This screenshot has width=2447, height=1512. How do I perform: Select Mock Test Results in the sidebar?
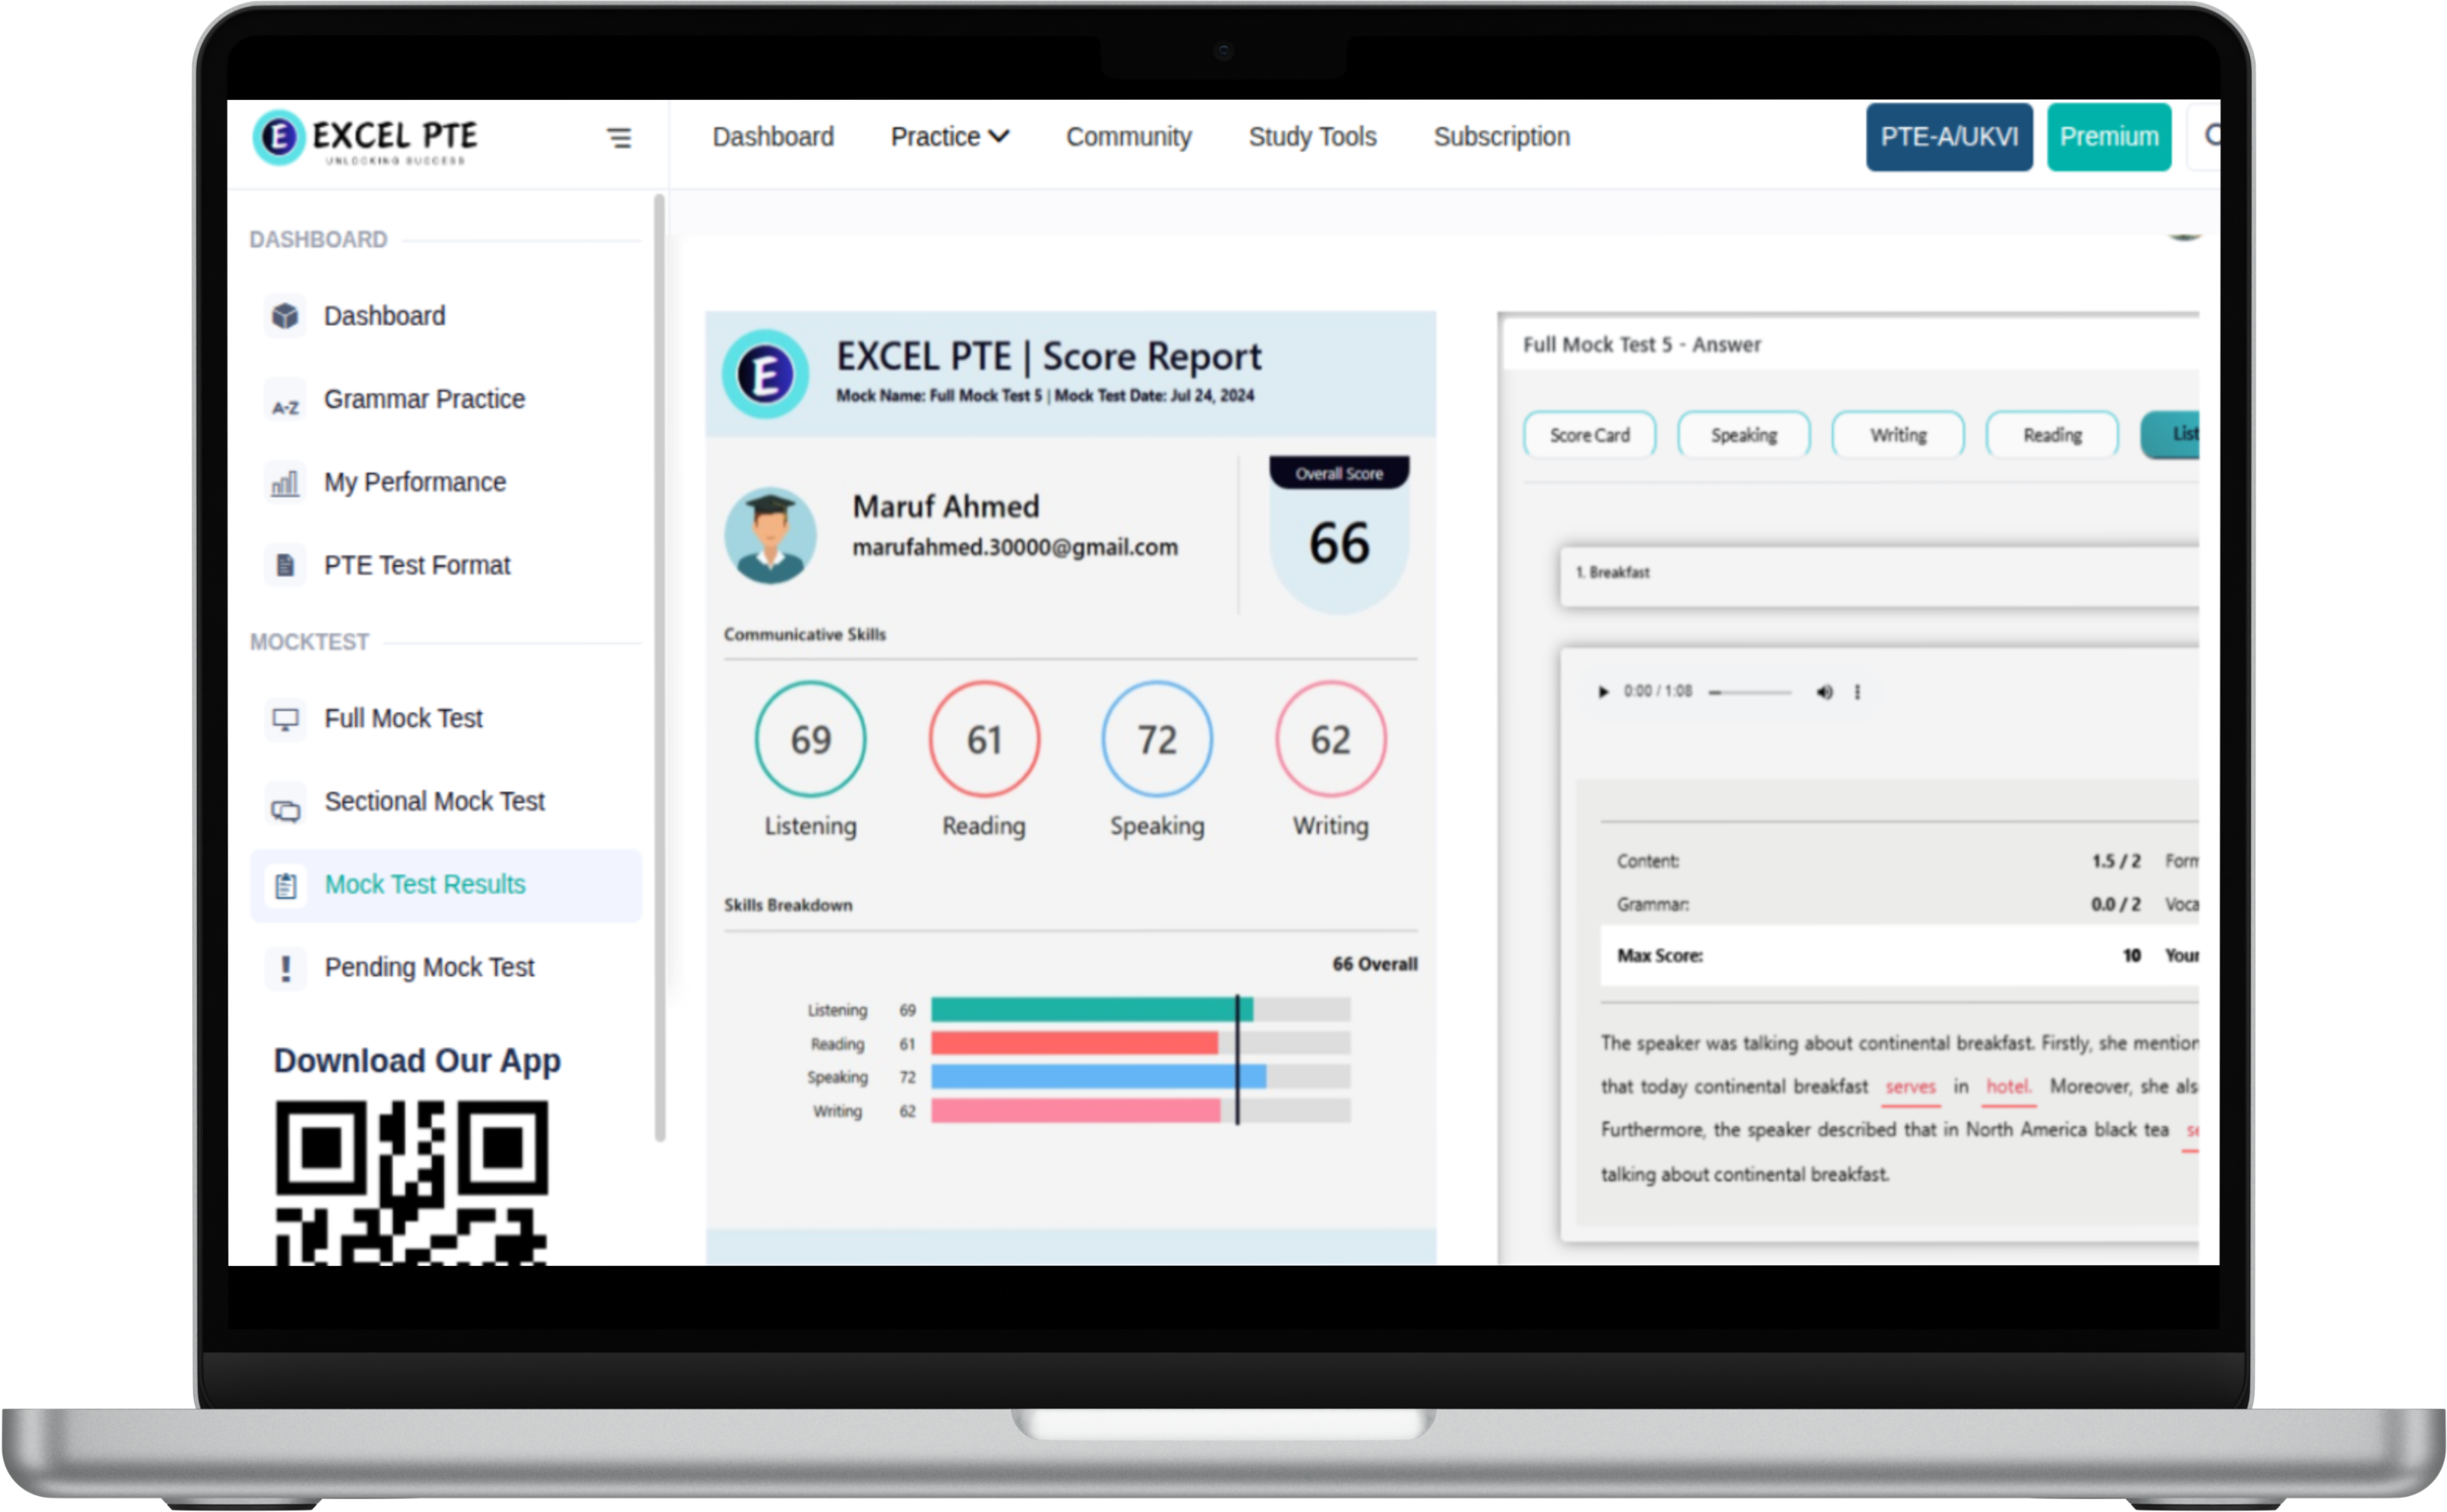point(446,885)
